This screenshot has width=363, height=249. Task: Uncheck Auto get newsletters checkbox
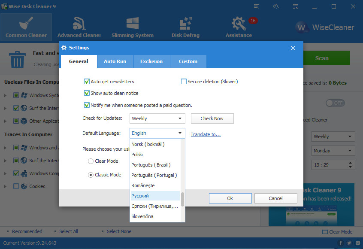pos(87,82)
